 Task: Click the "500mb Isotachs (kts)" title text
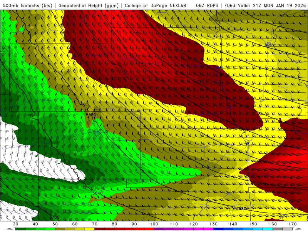27,5
